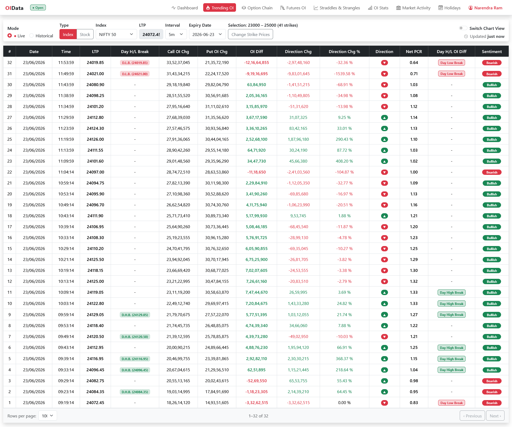Click up direction icon in row 23
This screenshot has width=512, height=427.
[x=384, y=161]
